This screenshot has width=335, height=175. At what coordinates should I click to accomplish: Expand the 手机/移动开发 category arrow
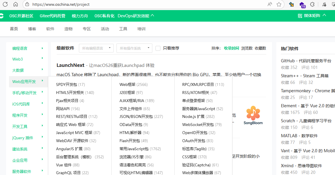point(42,92)
